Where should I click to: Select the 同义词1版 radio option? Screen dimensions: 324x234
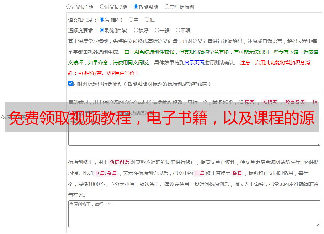[x=68, y=6]
